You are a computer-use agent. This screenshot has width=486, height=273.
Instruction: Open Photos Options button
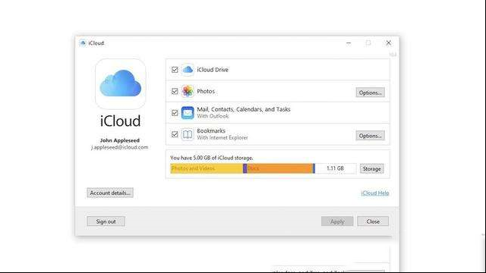pyautogui.click(x=370, y=93)
